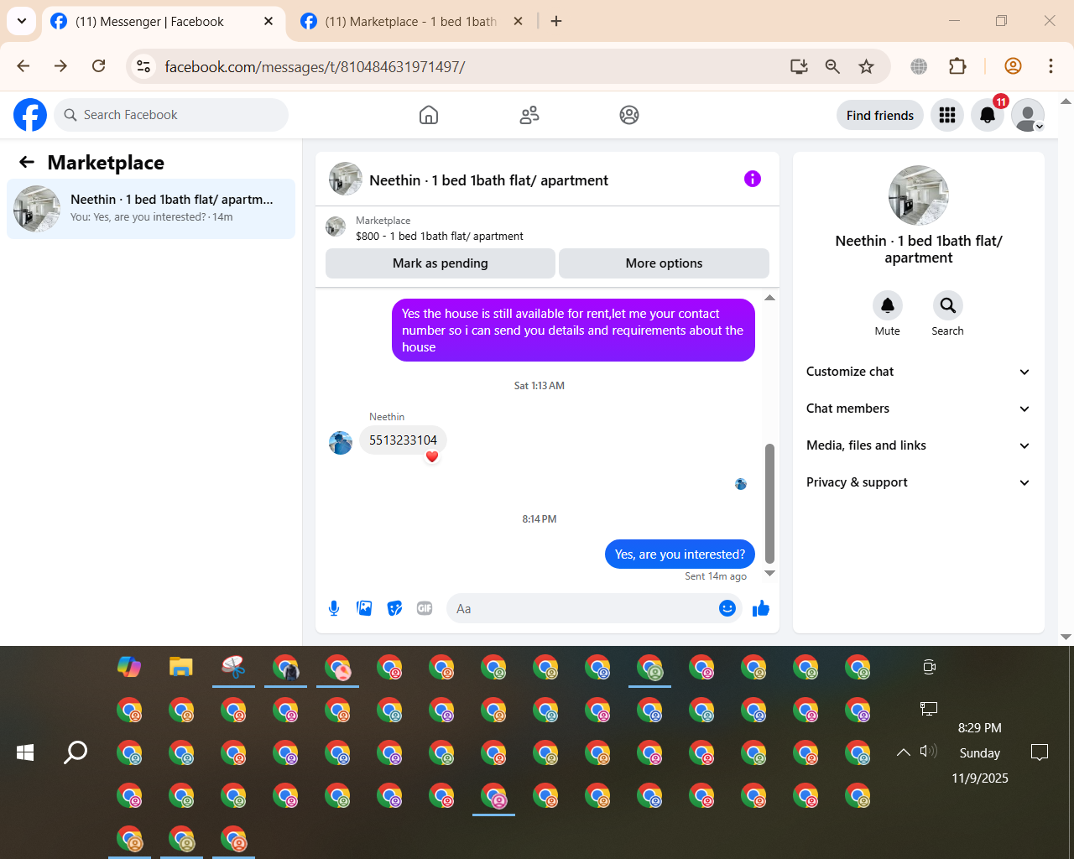Click Chrome's forward navigation arrow
The image size is (1074, 859).
[x=60, y=66]
